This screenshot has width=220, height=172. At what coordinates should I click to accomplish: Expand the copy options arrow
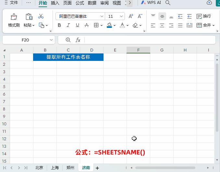point(47,25)
